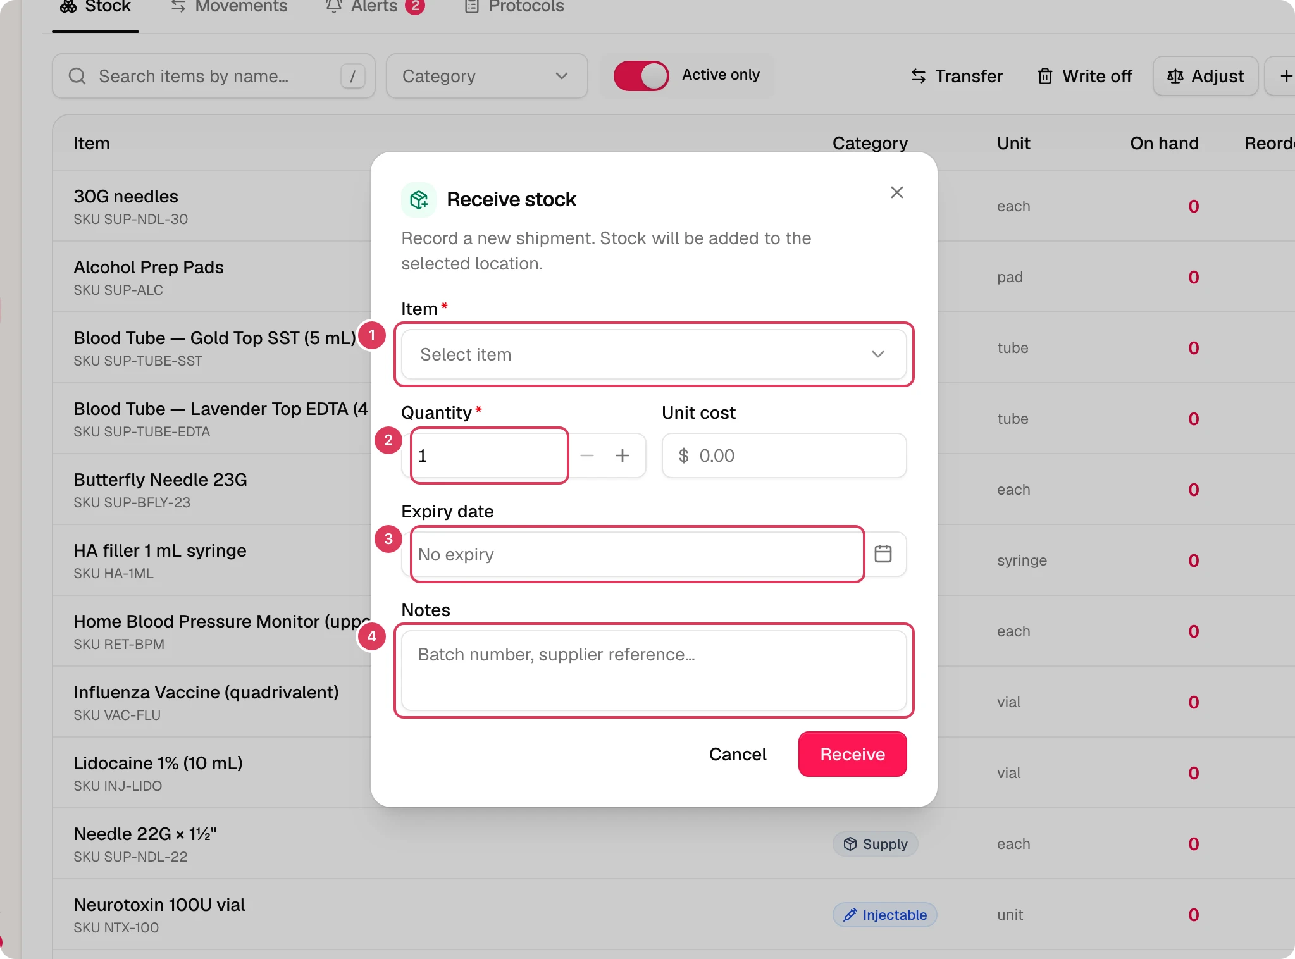Screen dimensions: 1295x959
Task: Click the Receive stock package icon
Action: pyautogui.click(x=419, y=200)
